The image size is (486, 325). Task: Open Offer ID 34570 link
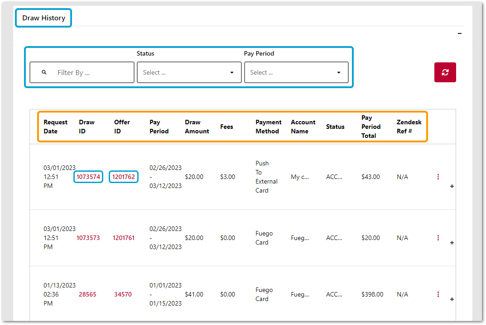123,294
